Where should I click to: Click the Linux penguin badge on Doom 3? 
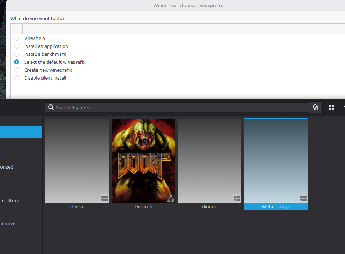[171, 198]
